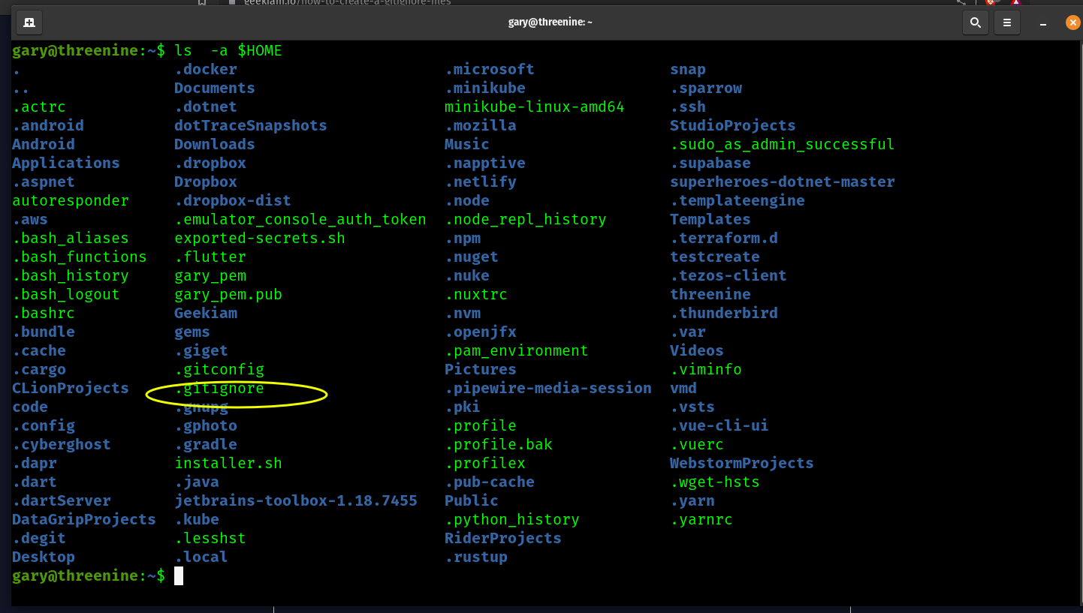Viewport: 1083px width, 613px height.
Task: Click the typed command ls -a $HOME
Action: click(228, 50)
